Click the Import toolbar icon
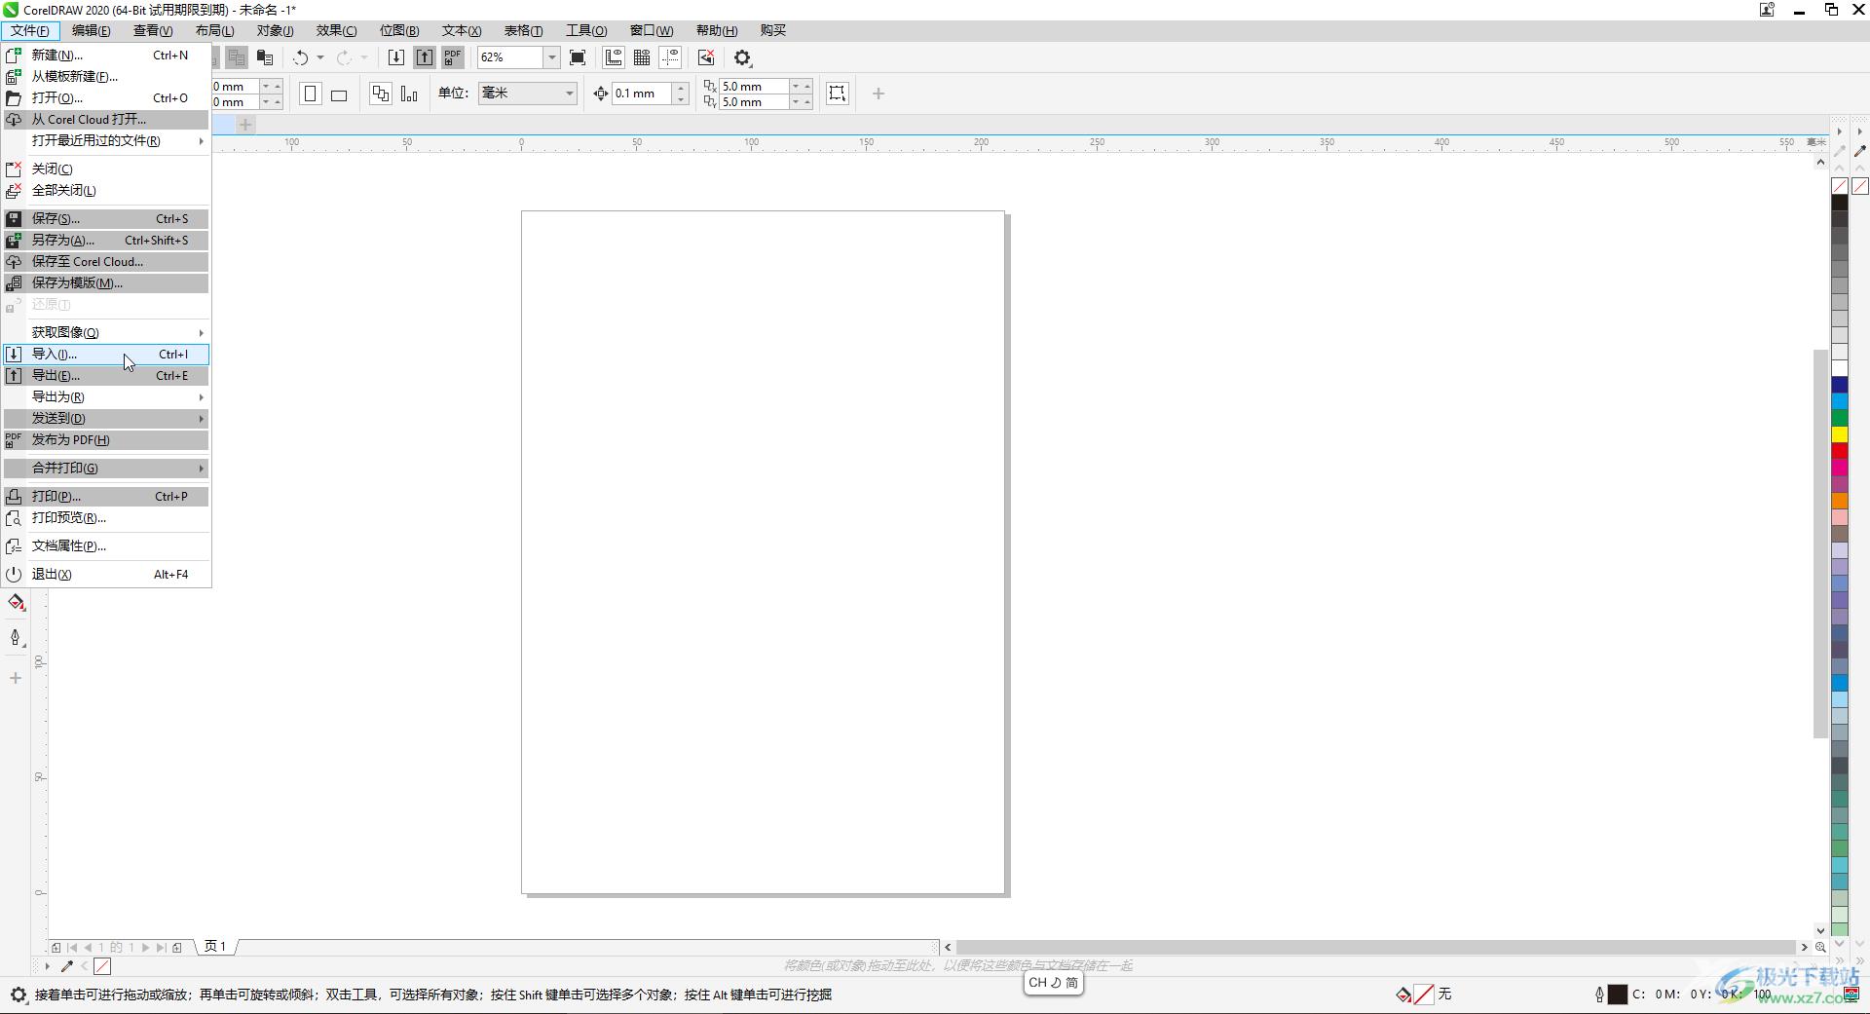 [x=396, y=58]
